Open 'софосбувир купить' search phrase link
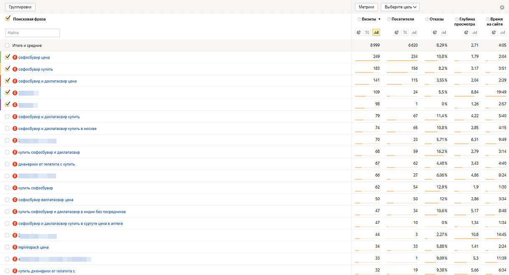Image resolution: width=509 pixels, height=275 pixels. pyautogui.click(x=35, y=69)
